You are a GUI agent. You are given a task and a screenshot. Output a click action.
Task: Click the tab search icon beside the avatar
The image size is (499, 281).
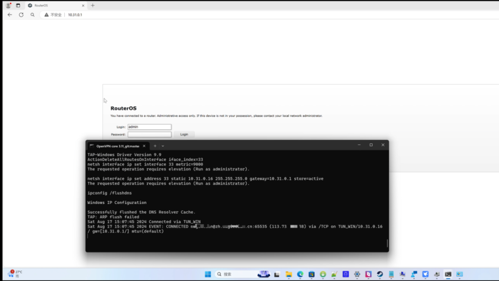point(18,6)
